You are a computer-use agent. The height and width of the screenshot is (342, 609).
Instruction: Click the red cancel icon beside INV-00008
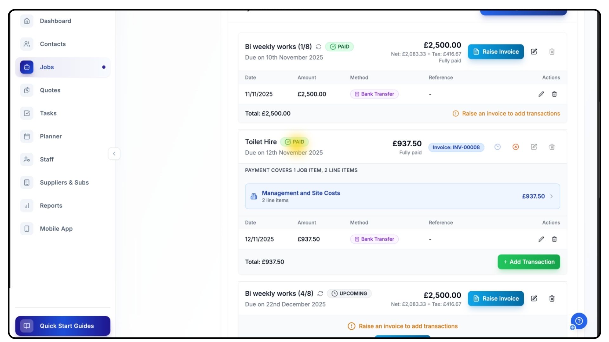(516, 147)
